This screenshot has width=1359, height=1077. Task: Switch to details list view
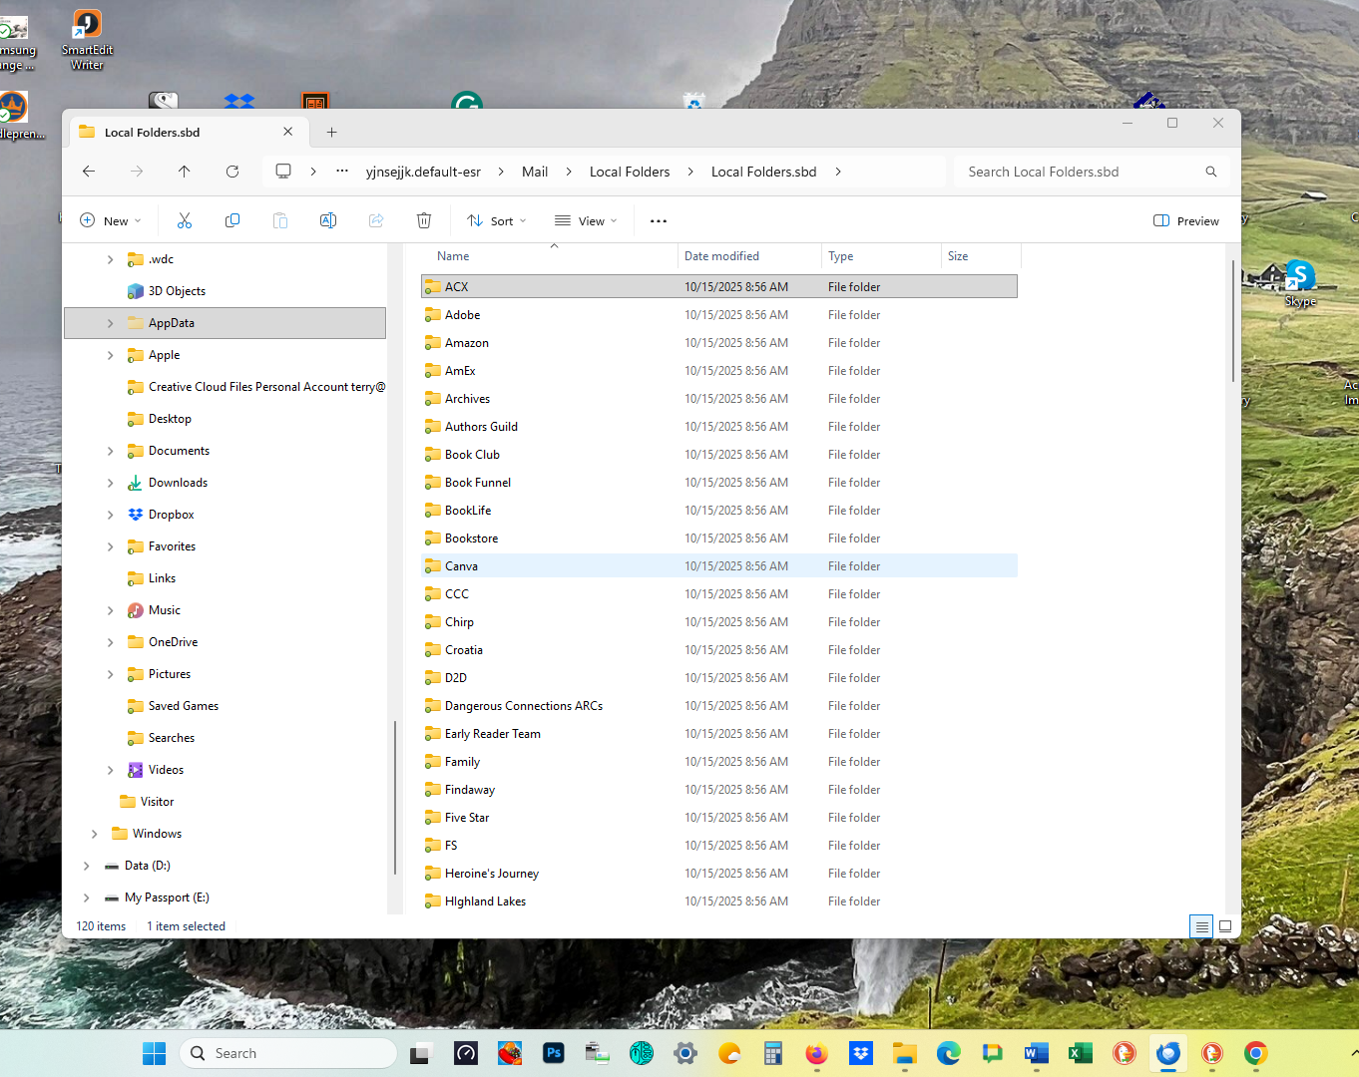1201,926
